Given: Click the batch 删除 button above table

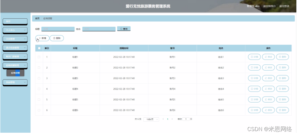Looking at the screenshot, I should pyautogui.click(x=57, y=38).
